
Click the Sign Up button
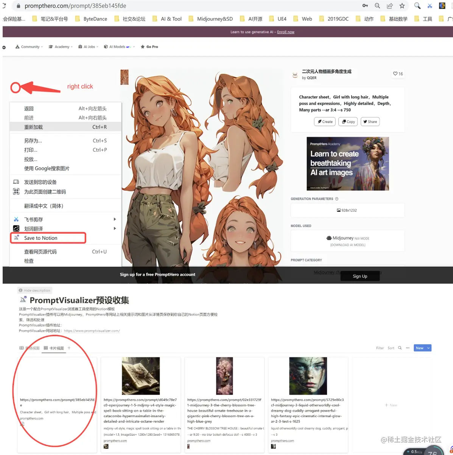click(x=360, y=276)
